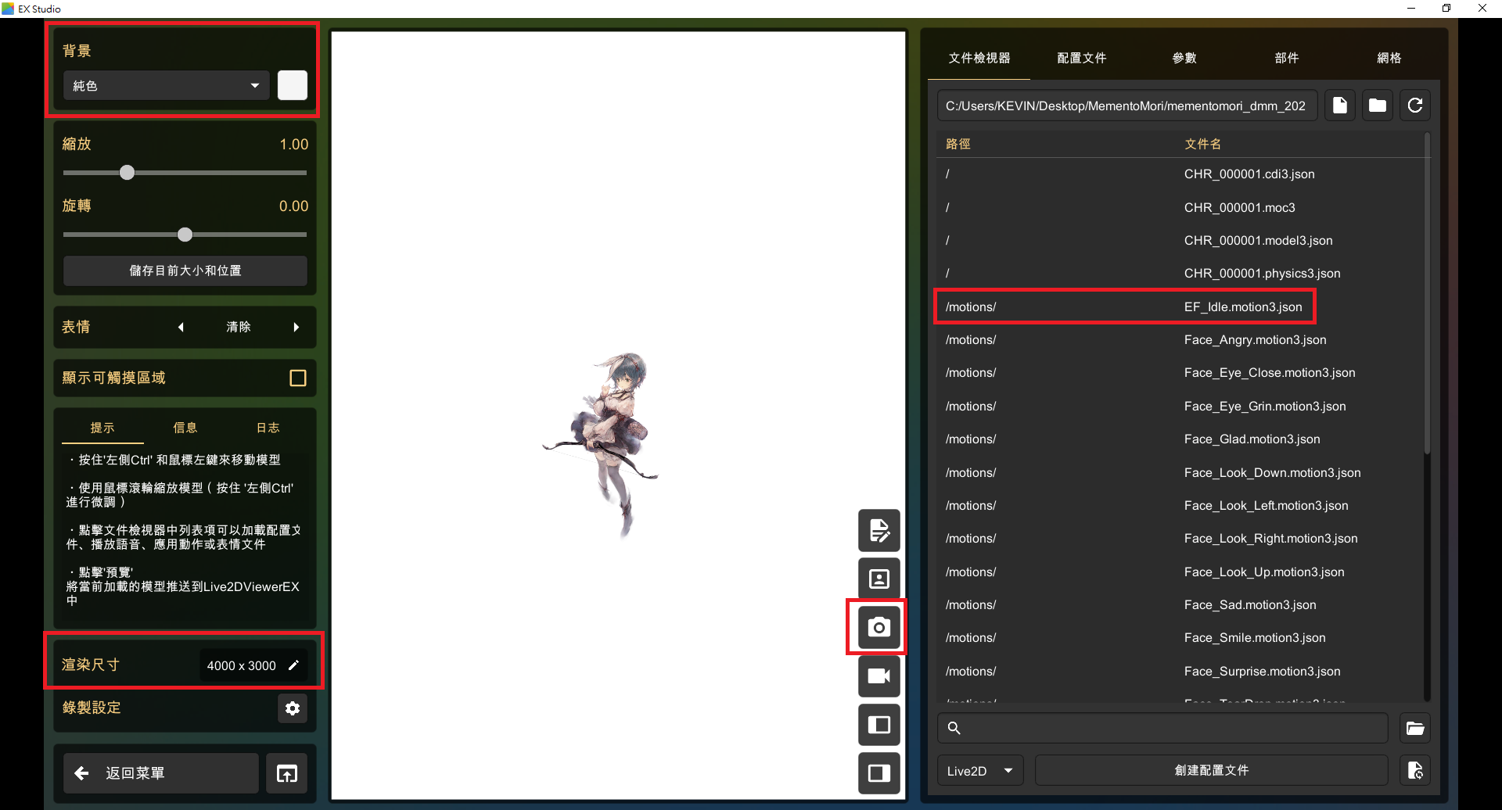Toggle the left side panel icon
The height and width of the screenshot is (810, 1502).
879,725
